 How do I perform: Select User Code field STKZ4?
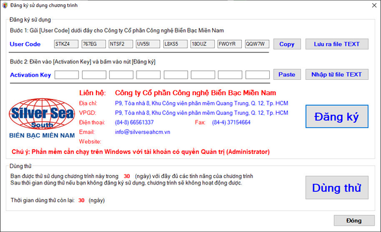click(66, 44)
